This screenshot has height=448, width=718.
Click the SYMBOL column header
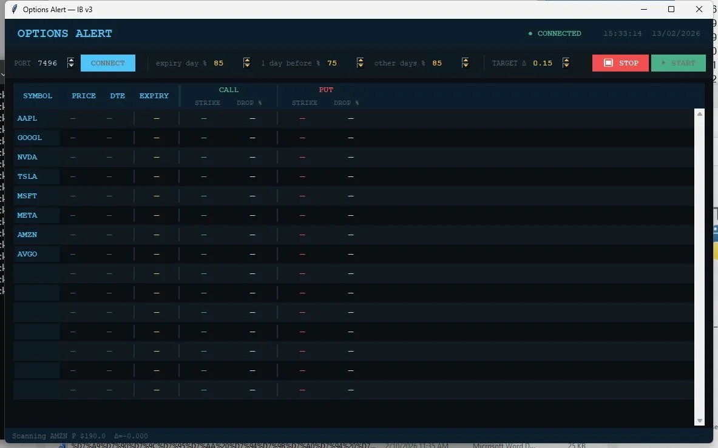point(38,96)
